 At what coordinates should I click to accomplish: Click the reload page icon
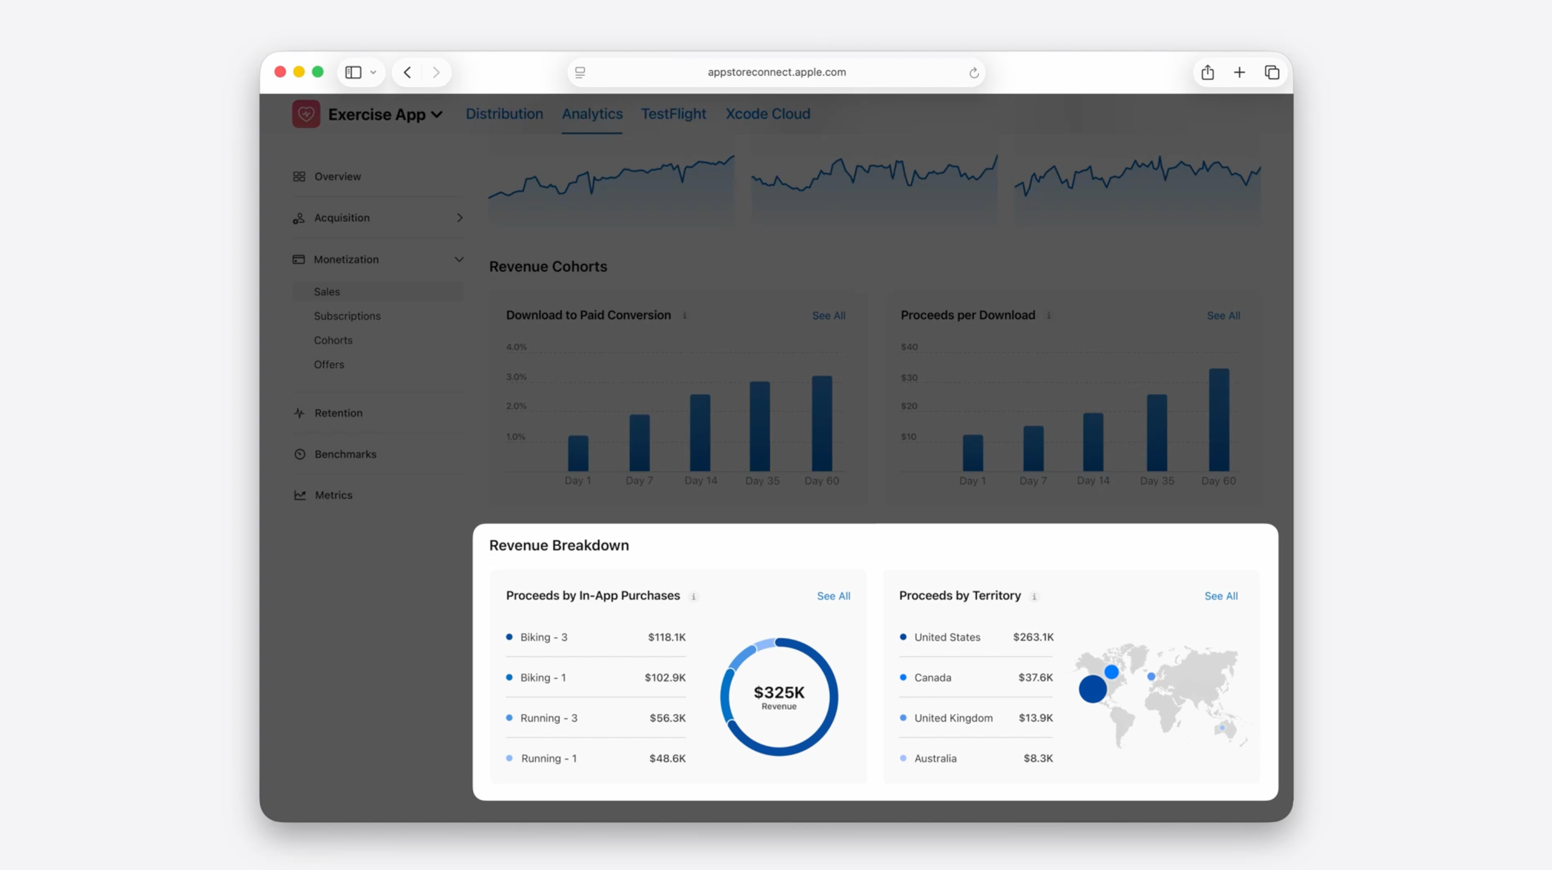point(974,73)
